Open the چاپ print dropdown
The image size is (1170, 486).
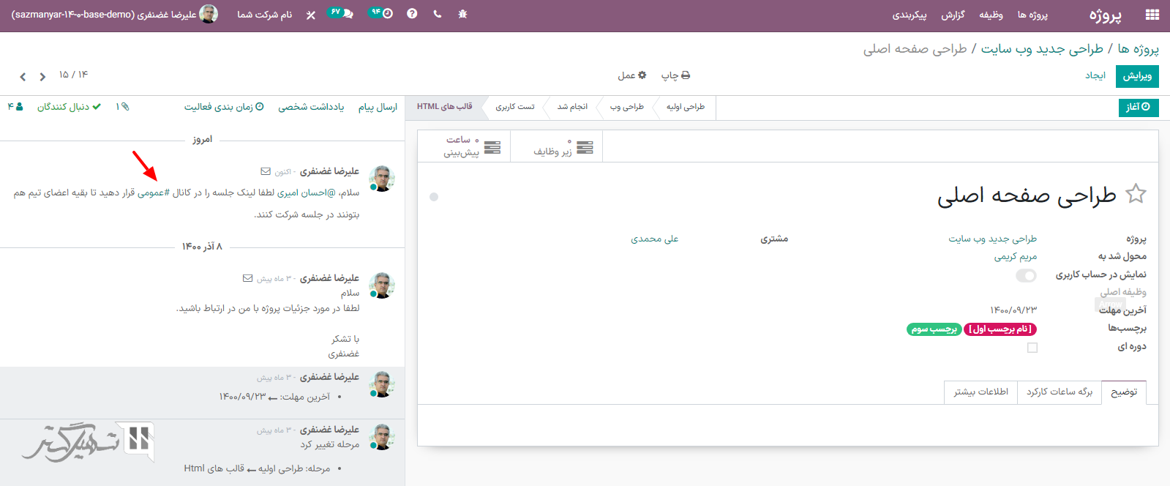675,75
